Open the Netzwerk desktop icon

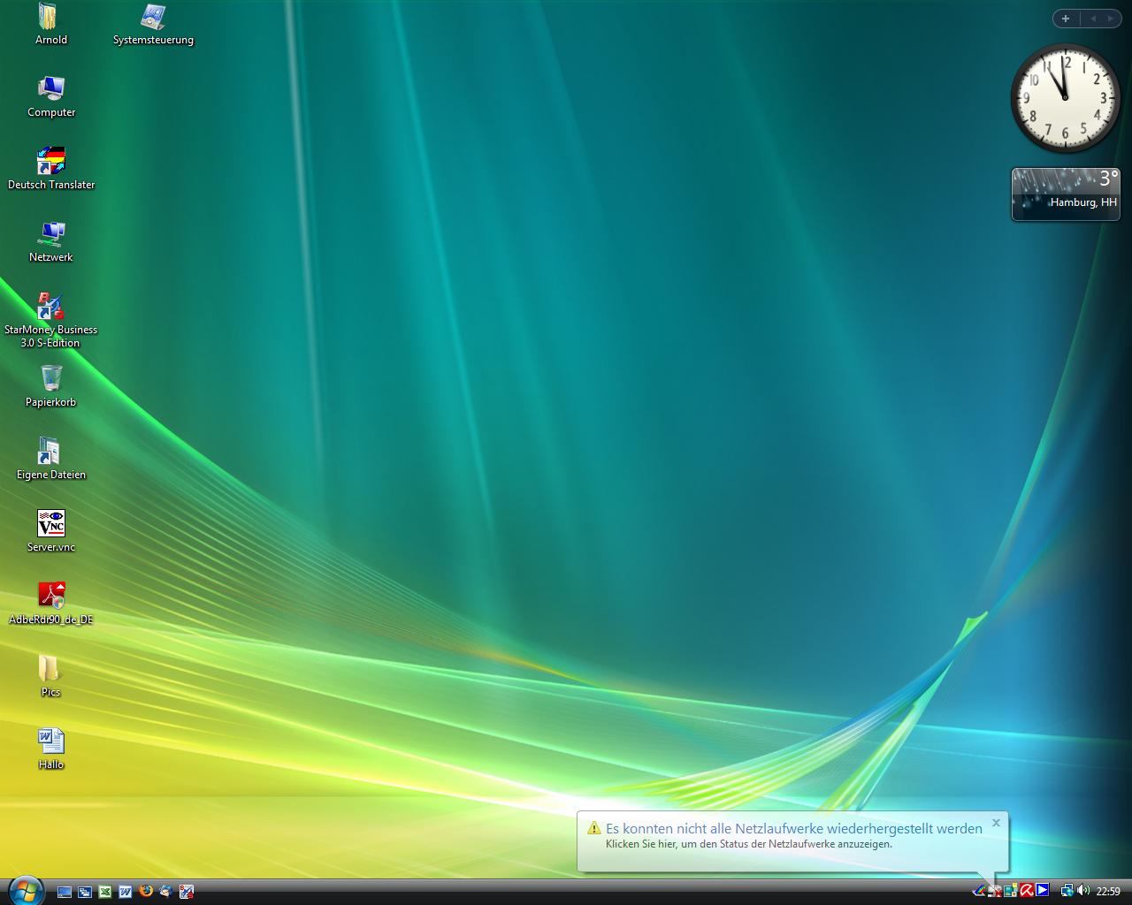click(51, 242)
